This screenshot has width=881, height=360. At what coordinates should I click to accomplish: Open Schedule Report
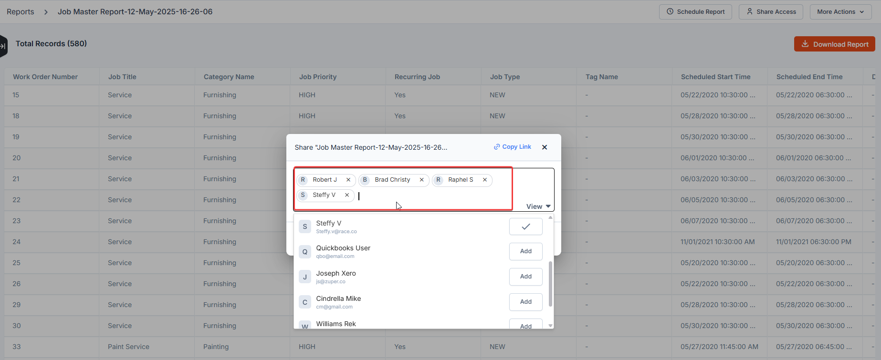point(695,12)
